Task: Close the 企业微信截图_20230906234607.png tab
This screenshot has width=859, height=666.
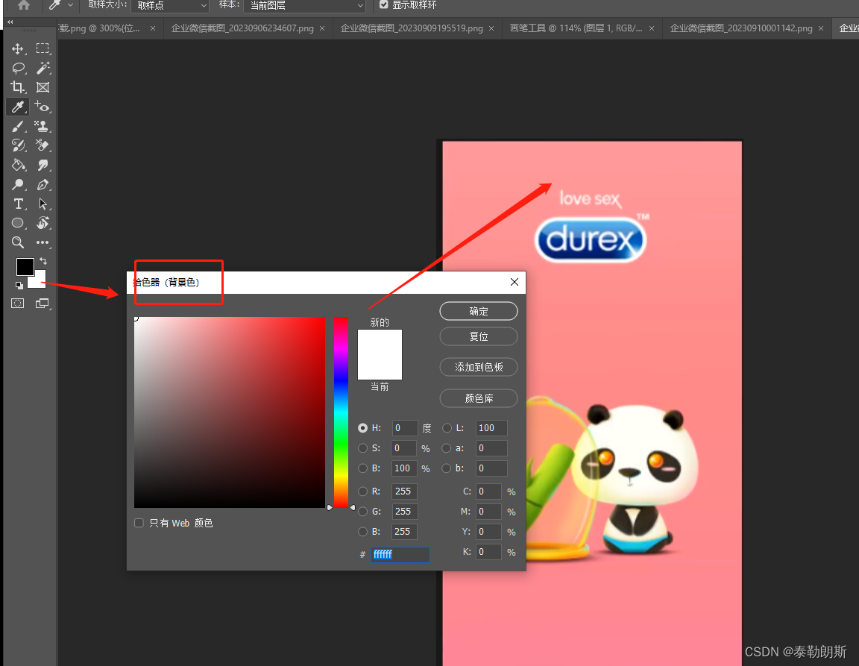Action: pyautogui.click(x=322, y=28)
